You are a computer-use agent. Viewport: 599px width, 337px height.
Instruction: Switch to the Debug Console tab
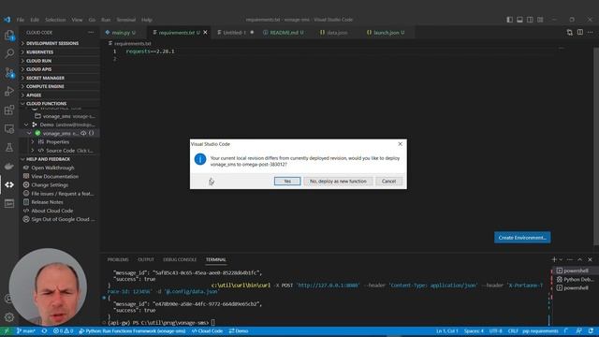tap(180, 259)
